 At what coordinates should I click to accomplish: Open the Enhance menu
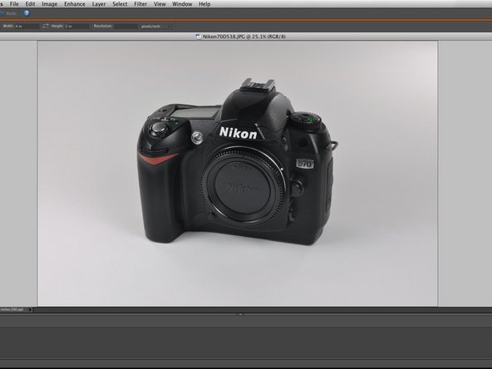tap(75, 4)
